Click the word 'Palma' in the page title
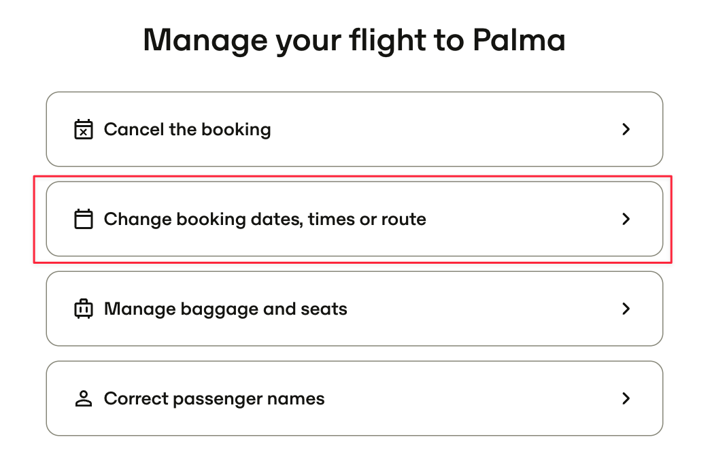The image size is (712, 467). tap(520, 40)
